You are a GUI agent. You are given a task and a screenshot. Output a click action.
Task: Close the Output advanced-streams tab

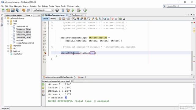click(x=72, y=81)
